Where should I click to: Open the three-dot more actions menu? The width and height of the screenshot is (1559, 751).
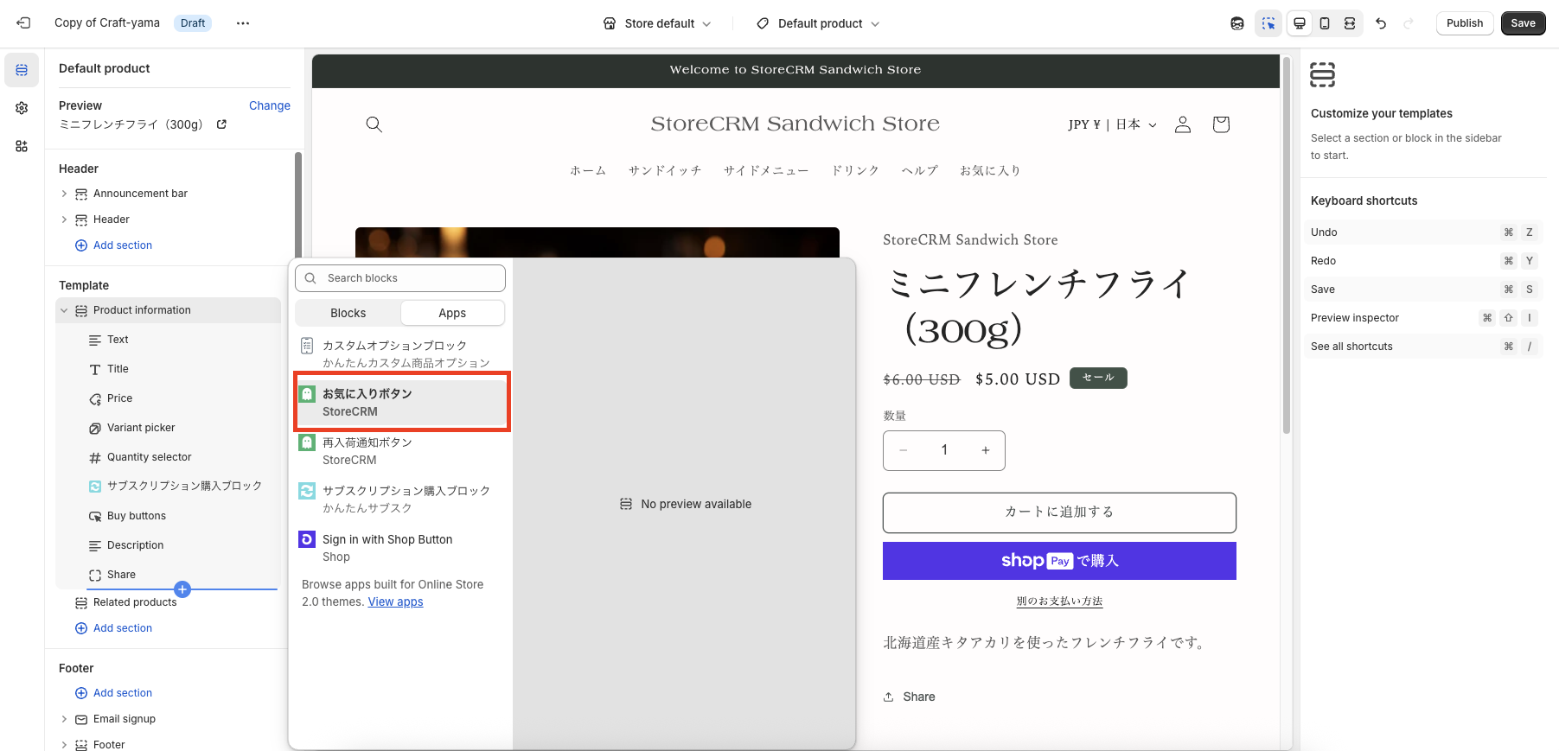tap(243, 23)
